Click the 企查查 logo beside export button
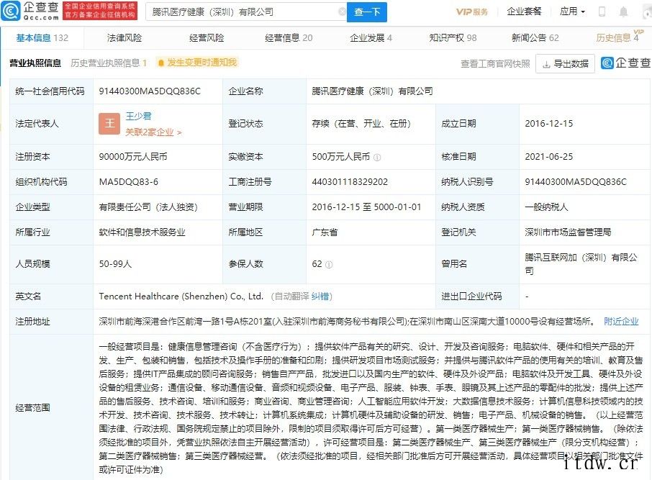The width and height of the screenshot is (652, 480). pos(626,63)
